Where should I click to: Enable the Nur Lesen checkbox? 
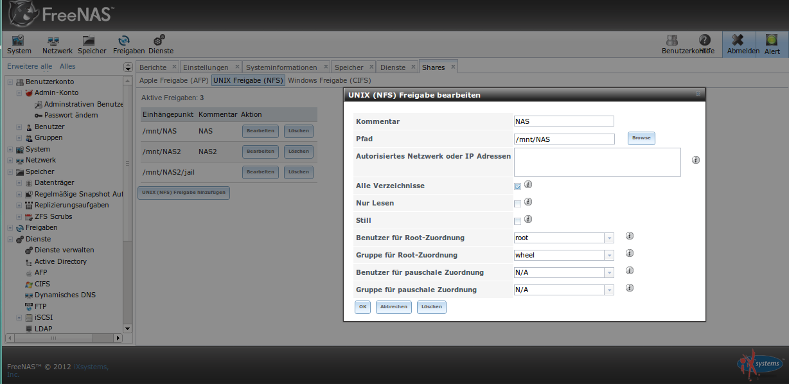point(517,204)
